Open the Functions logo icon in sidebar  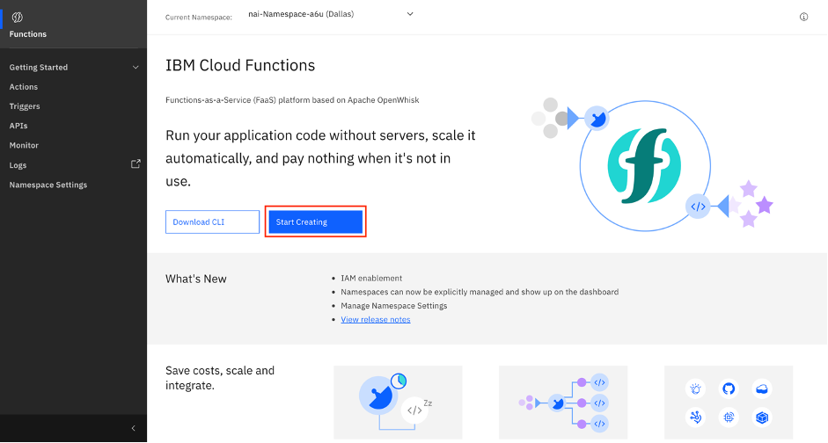[18, 18]
